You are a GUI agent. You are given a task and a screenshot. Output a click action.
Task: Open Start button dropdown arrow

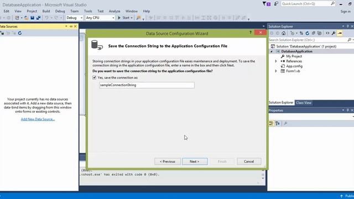pos(132,18)
